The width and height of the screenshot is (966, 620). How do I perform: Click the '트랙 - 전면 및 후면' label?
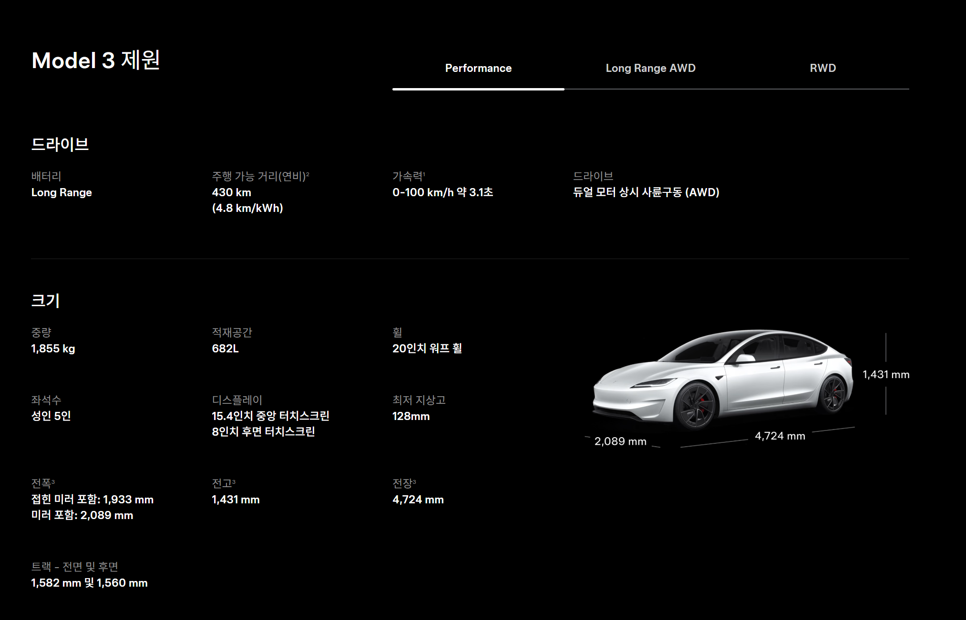coord(74,567)
